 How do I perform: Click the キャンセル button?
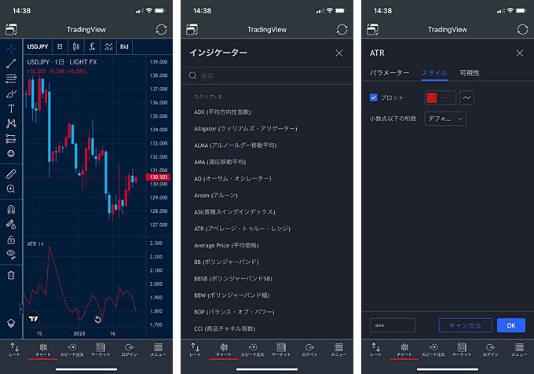coord(465,325)
